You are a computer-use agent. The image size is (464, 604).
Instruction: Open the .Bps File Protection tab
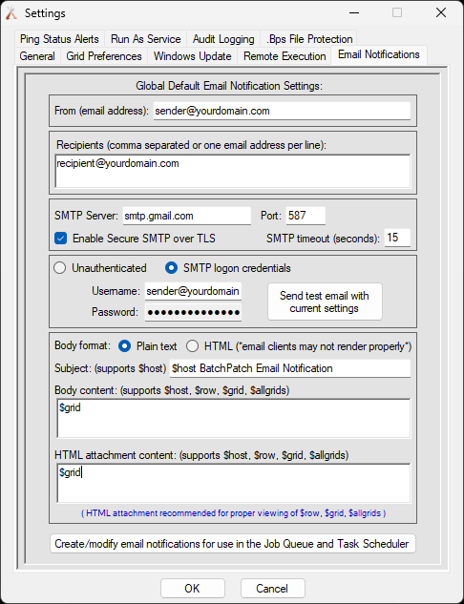click(x=309, y=39)
